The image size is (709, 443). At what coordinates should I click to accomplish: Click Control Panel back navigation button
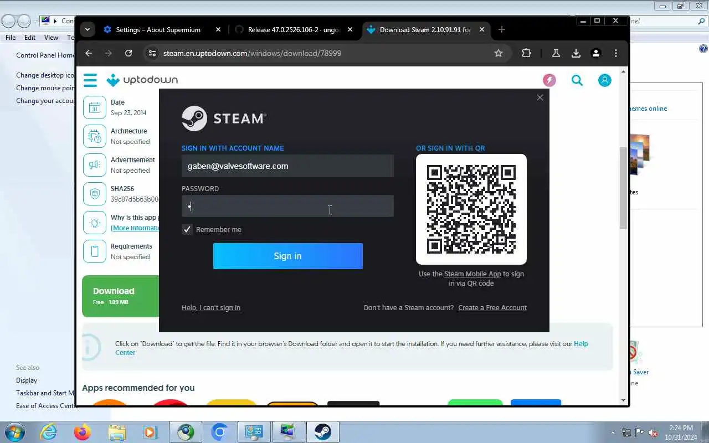coord(8,21)
